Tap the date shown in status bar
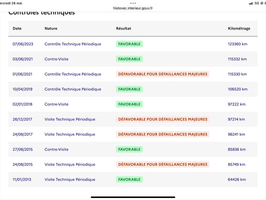This screenshot has width=266, height=200. point(11,3)
